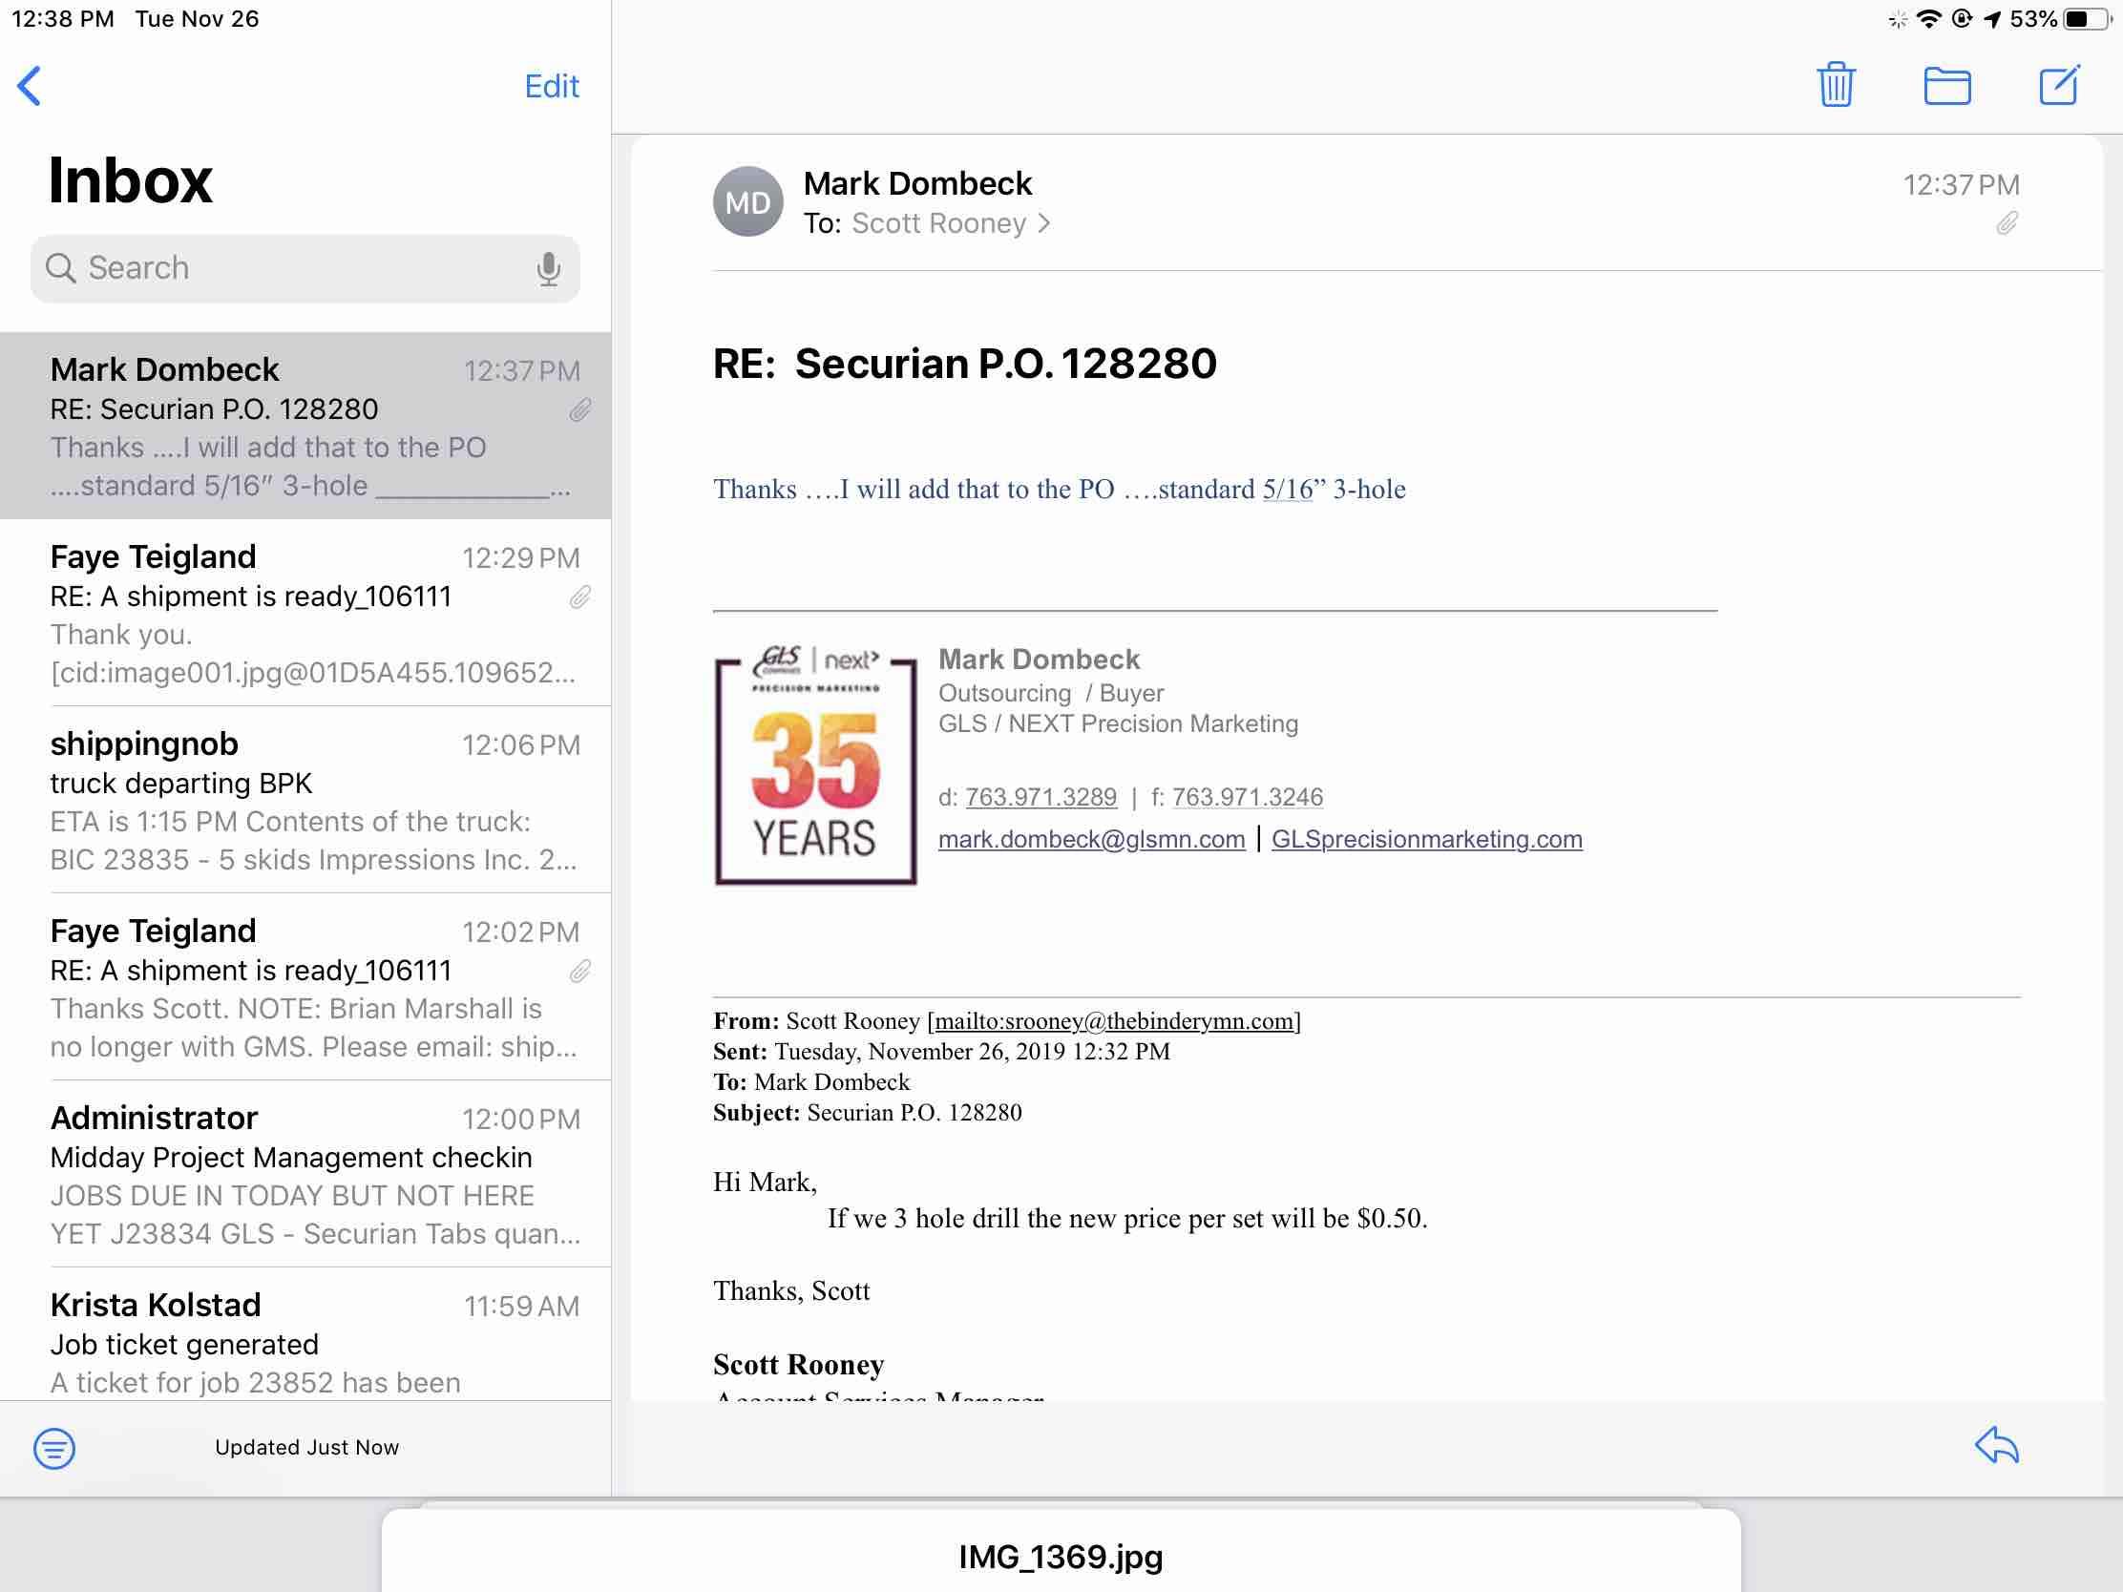Viewport: 2123px width, 1592px height.
Task: Open Faye Teigland 12:29 PM email
Action: click(307, 613)
